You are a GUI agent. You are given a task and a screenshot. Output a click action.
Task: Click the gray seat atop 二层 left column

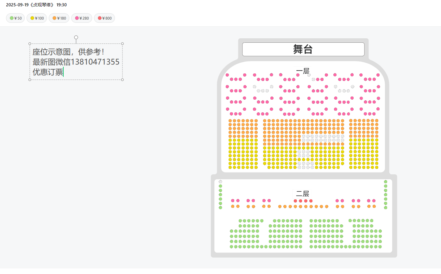coord(220,182)
